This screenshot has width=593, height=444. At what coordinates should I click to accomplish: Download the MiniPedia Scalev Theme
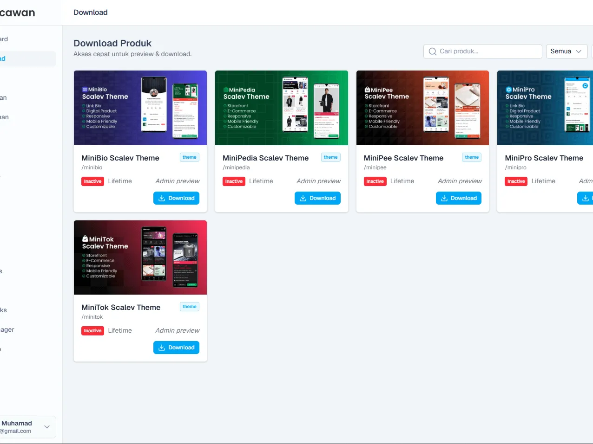pyautogui.click(x=317, y=198)
